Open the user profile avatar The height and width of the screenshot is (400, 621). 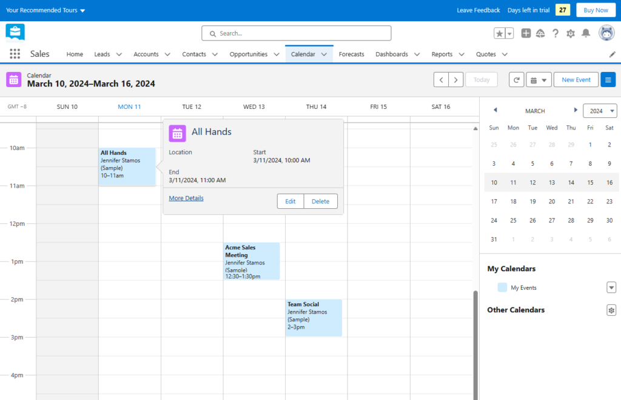coord(606,33)
